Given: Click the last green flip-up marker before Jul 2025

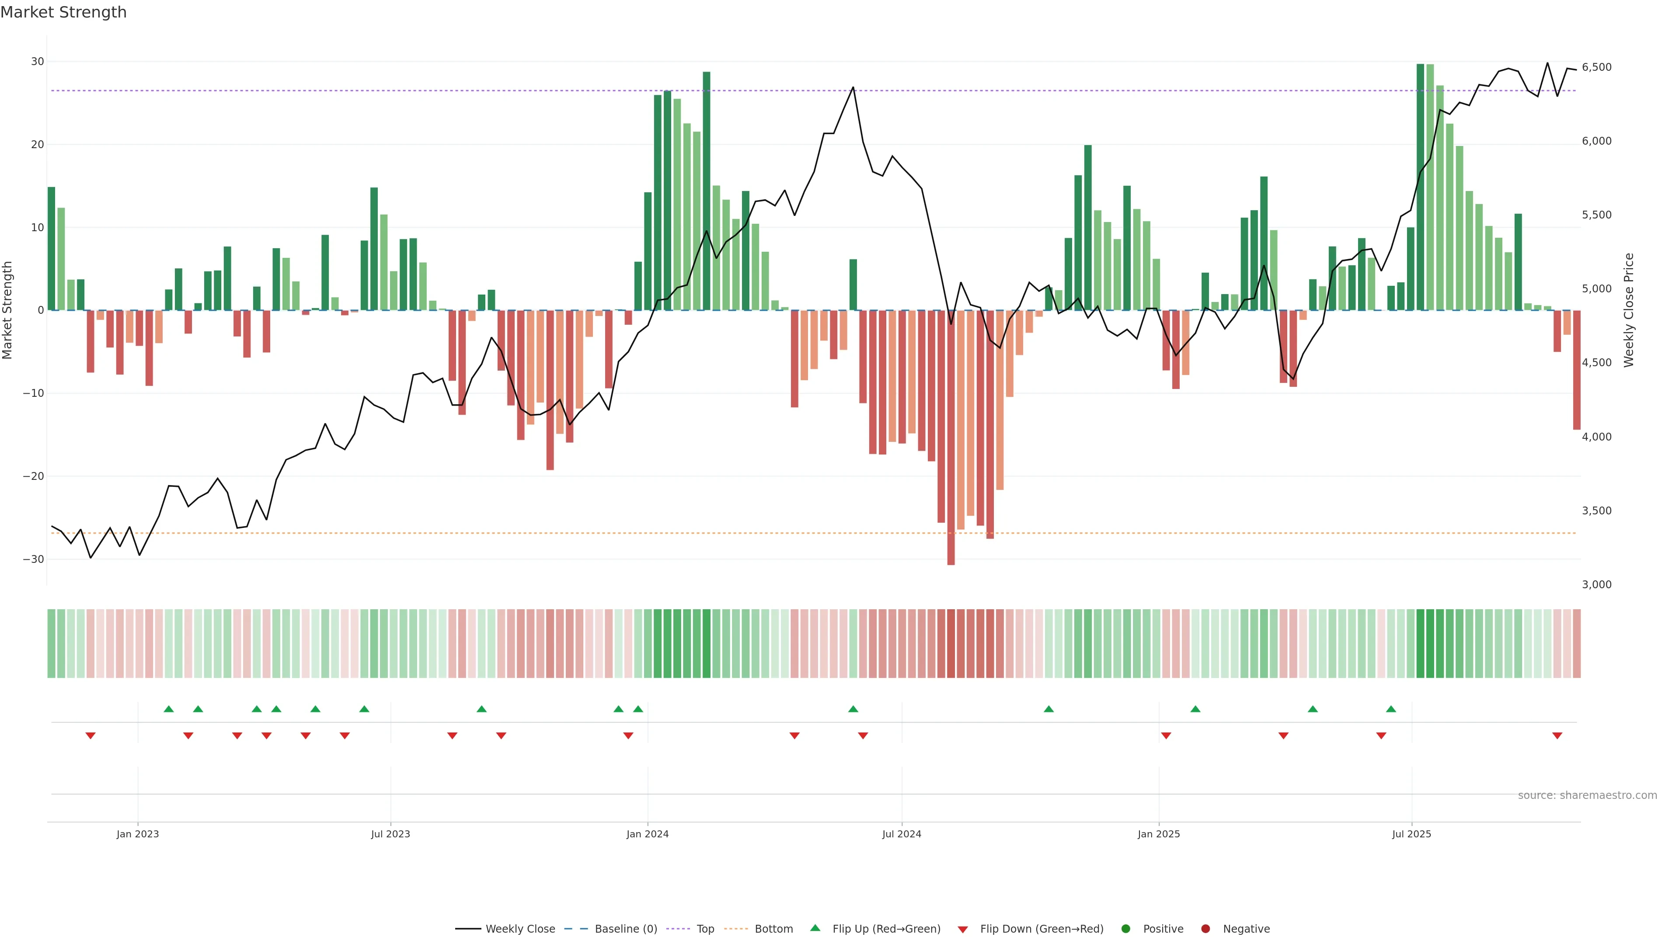Looking at the screenshot, I should [x=1391, y=709].
